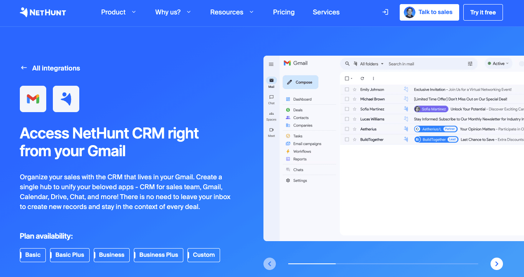Star the Michael Brown email
This screenshot has width=524, height=277.
[x=354, y=99]
